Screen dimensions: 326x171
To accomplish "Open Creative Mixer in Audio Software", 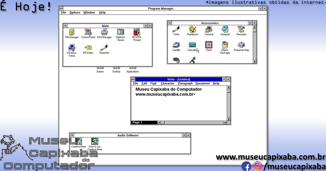I will click(79, 143).
